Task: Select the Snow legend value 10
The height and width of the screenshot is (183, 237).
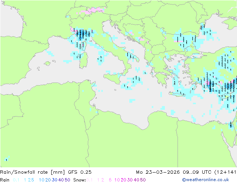Action: point(117,180)
